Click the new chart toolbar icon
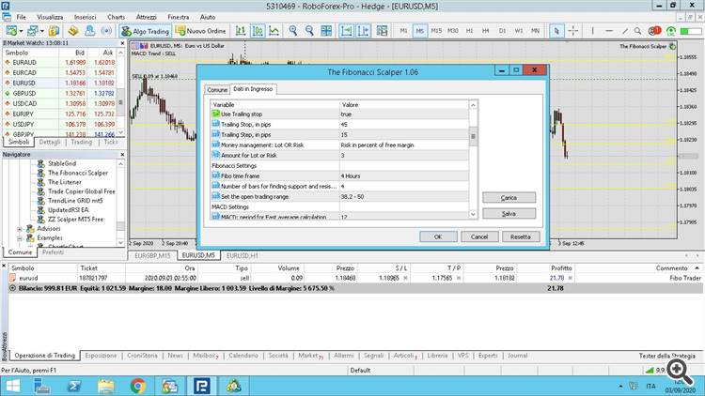The image size is (705, 396). click(x=11, y=31)
